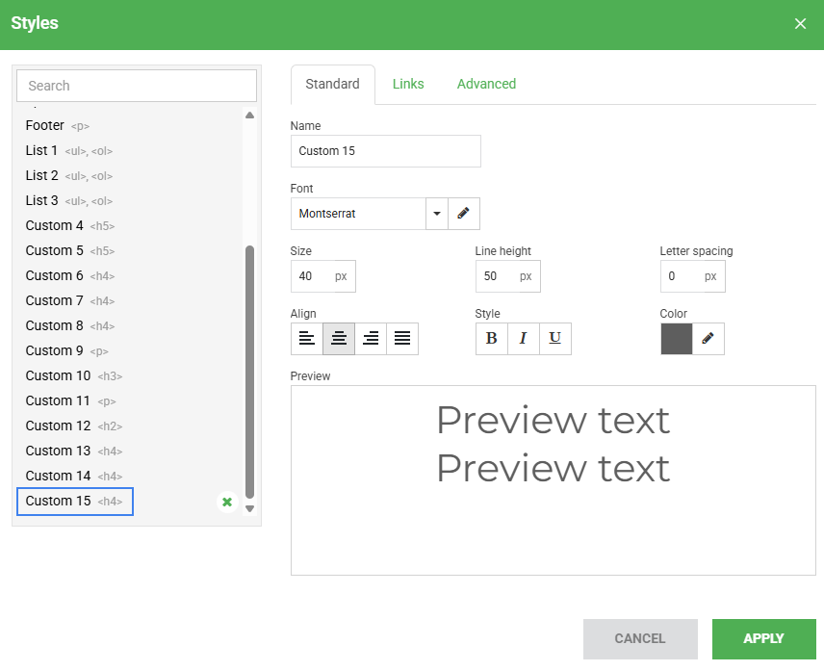Set text alignment to justify
The width and height of the screenshot is (824, 671).
(x=402, y=339)
